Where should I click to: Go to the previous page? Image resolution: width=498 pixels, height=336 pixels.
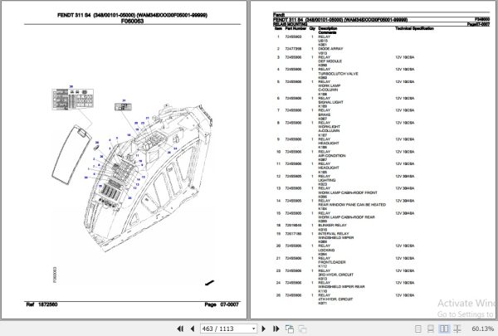[193, 329]
